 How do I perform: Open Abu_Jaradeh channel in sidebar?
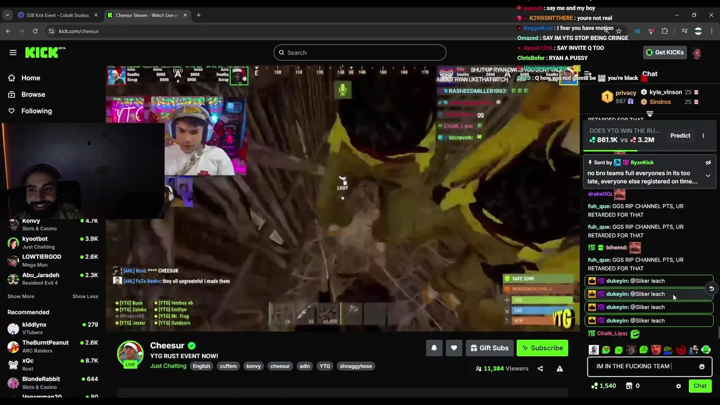52,278
